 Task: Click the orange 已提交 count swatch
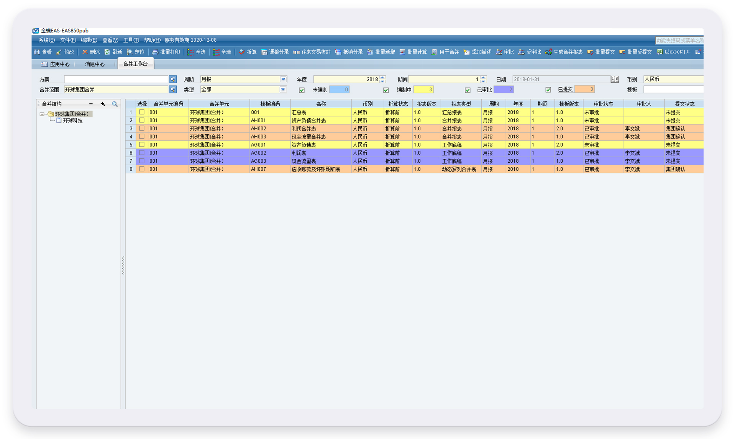point(584,89)
